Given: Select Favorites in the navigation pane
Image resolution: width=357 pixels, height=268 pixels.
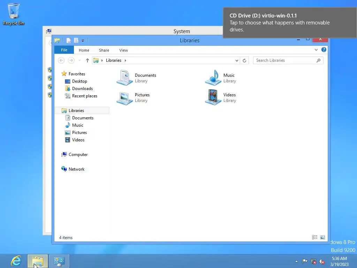Looking at the screenshot, I should [77, 74].
